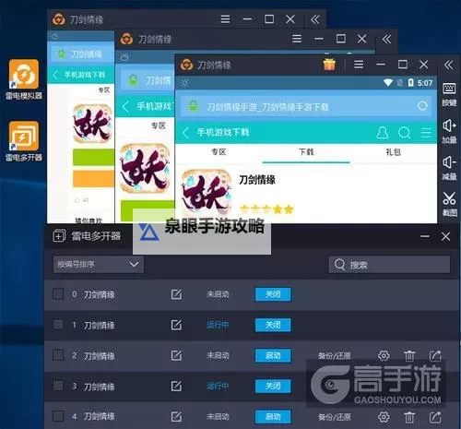Click the refresh icon in browser address bar
Screen dimensions: 461x429
click(x=422, y=106)
